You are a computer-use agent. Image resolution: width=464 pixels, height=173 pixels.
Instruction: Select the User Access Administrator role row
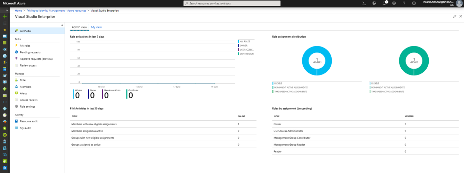(365, 131)
